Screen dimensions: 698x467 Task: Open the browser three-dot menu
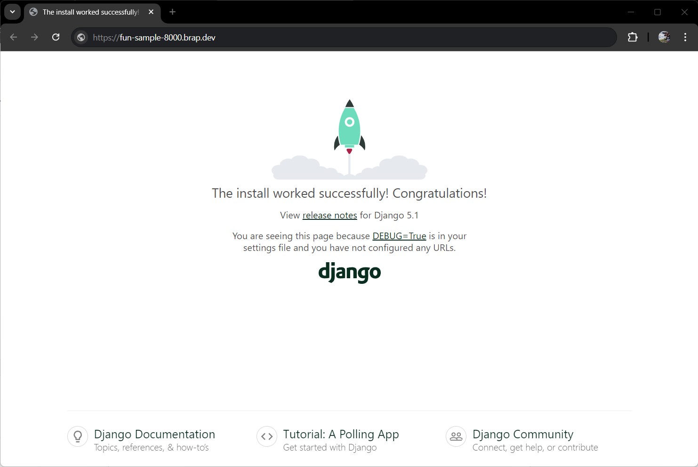tap(685, 37)
